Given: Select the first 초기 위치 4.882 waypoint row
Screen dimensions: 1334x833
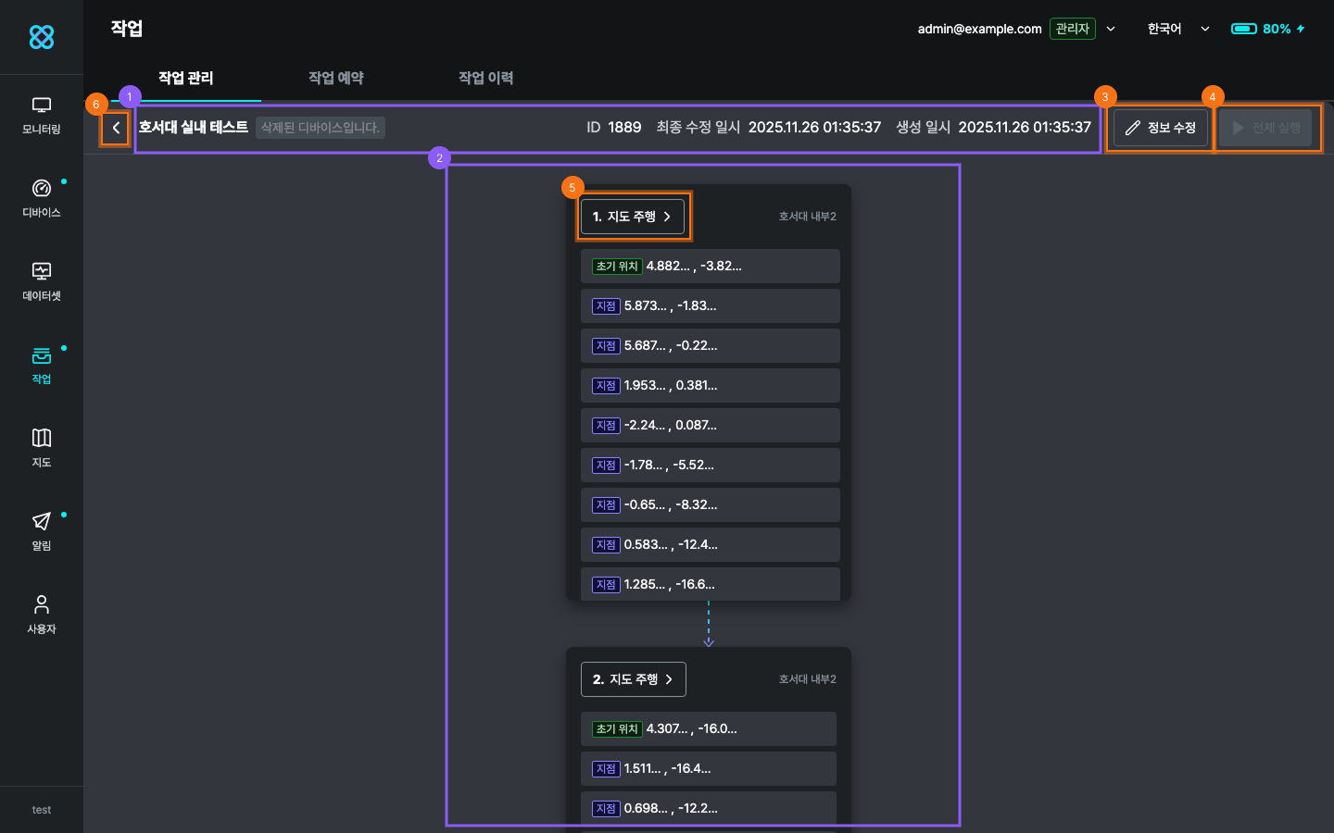Looking at the screenshot, I should click(x=710, y=267).
